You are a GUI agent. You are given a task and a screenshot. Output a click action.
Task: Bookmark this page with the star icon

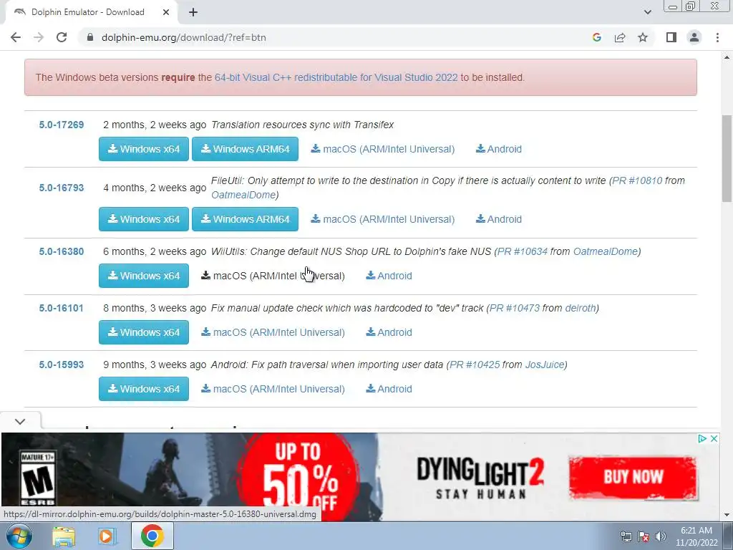coord(643,37)
